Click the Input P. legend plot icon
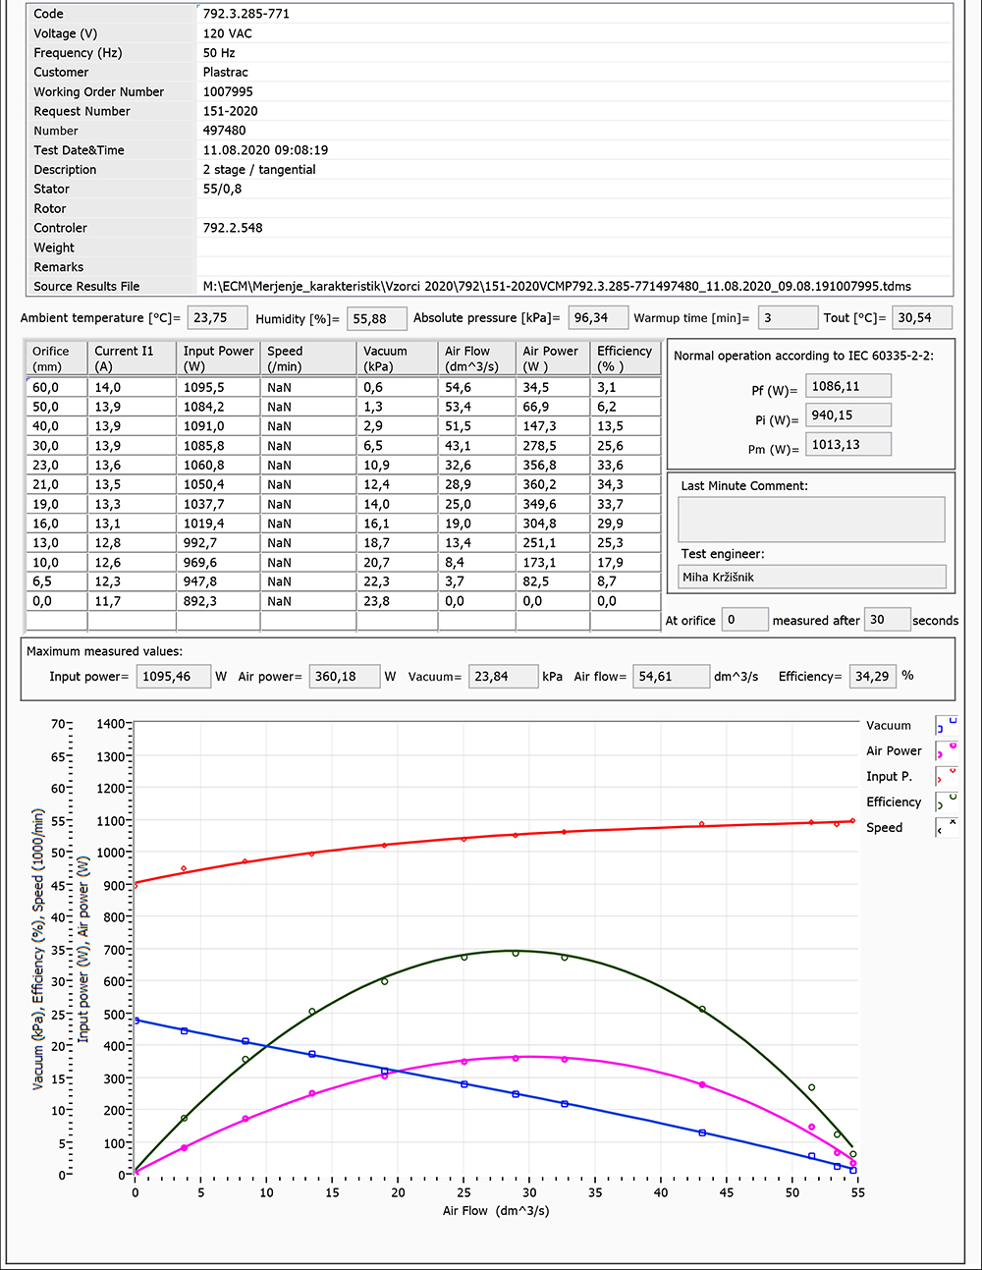982x1270 pixels. pyautogui.click(x=947, y=777)
